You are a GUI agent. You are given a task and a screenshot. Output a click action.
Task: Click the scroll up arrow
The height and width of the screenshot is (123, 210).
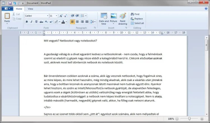(x=207, y=38)
